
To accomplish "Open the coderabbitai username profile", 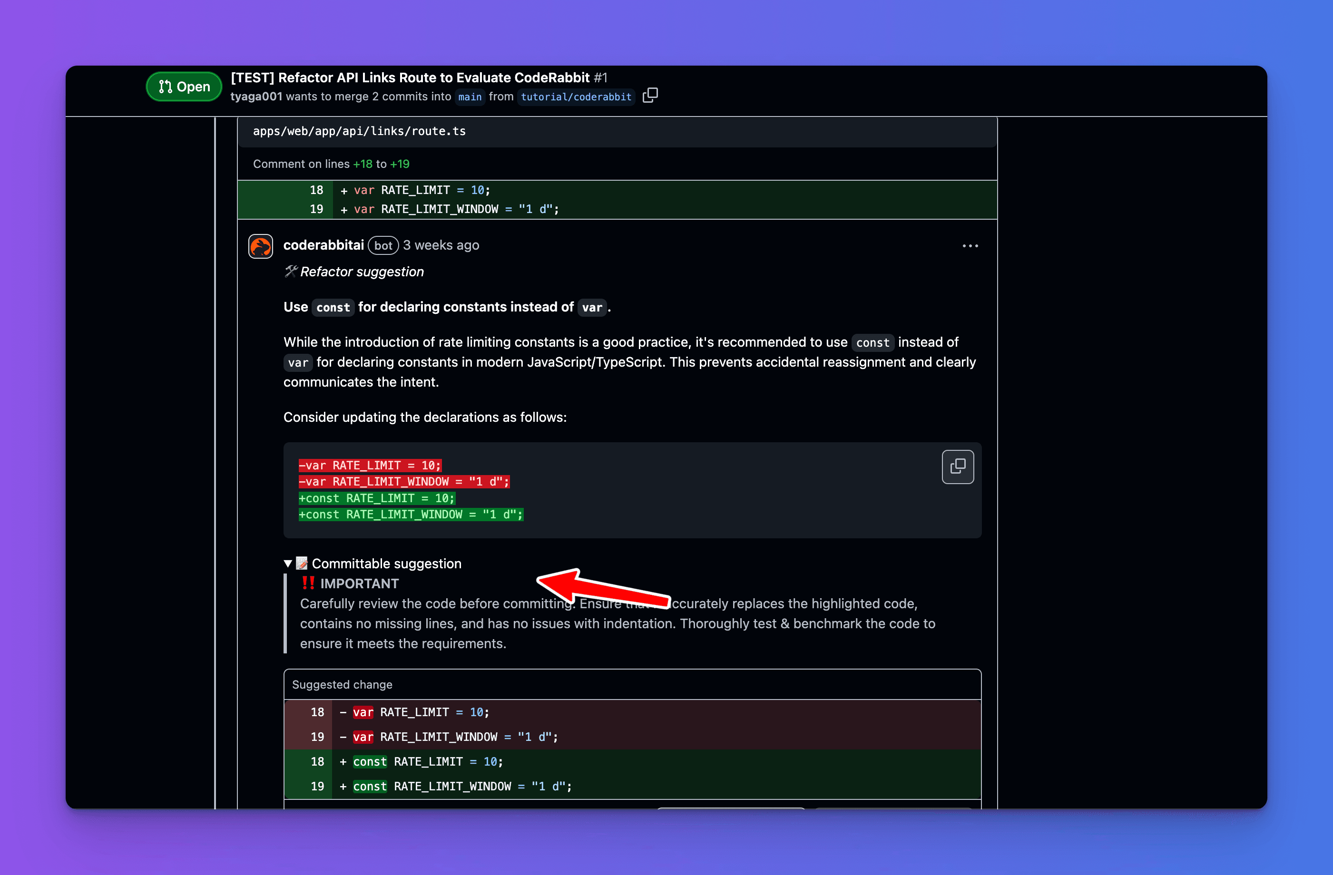I will pos(323,244).
